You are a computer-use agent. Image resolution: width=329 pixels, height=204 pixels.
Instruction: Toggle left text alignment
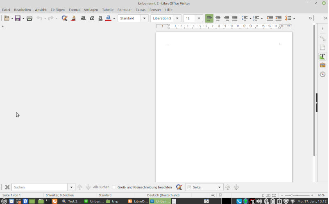(x=209, y=18)
